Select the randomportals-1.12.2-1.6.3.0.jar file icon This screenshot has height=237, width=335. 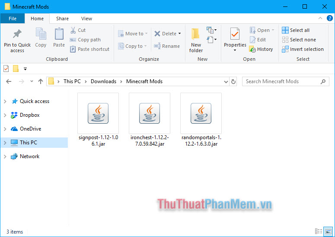(201, 113)
